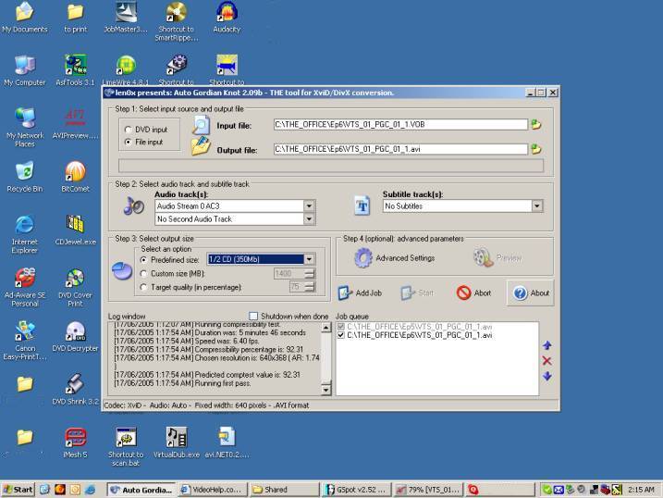The width and height of the screenshot is (663, 498).
Task: Switch to Auto Gordian taskbar button
Action: (141, 490)
